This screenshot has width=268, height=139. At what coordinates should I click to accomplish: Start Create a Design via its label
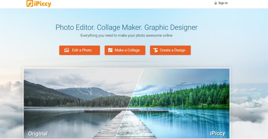pyautogui.click(x=173, y=50)
